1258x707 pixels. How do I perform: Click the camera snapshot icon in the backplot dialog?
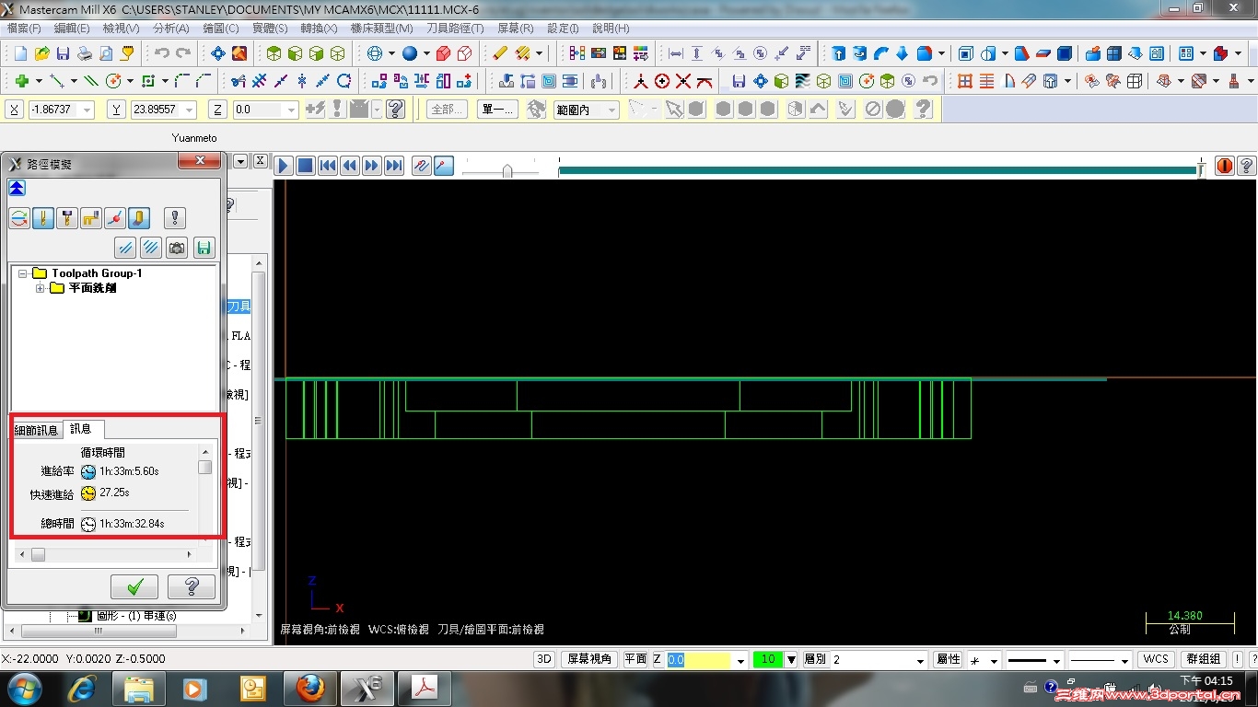(177, 247)
